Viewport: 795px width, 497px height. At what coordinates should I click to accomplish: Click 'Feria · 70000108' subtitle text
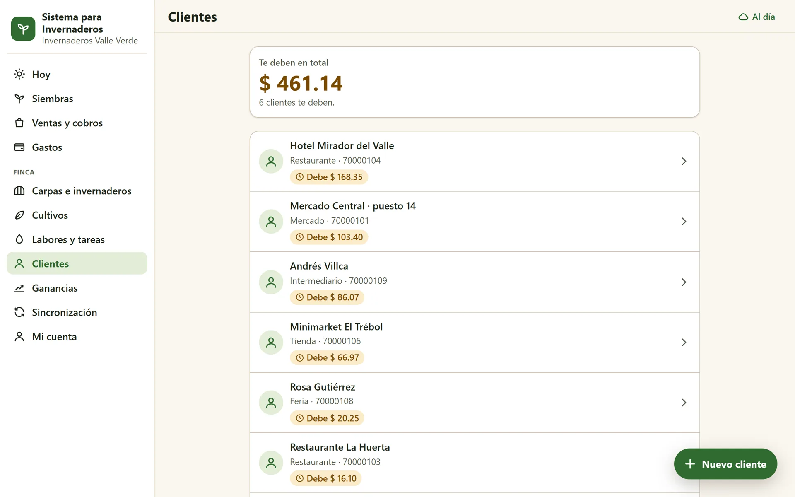tap(321, 401)
